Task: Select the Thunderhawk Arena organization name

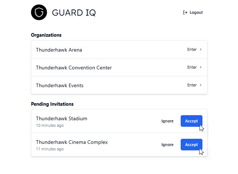Action: 59,50
